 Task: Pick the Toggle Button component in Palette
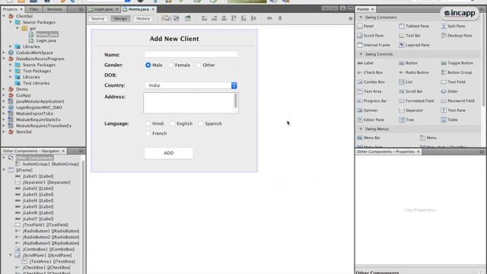pyautogui.click(x=457, y=63)
